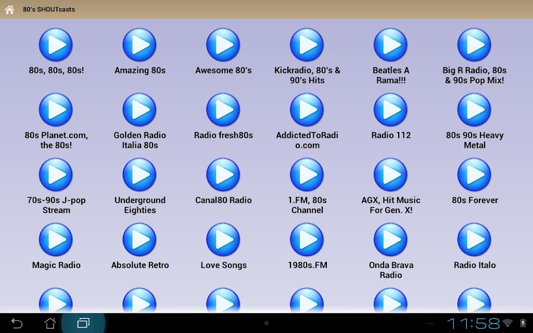Screen dimensions: 533x333
Task: Tap the Home icon in the title bar
Action: (x=9, y=9)
